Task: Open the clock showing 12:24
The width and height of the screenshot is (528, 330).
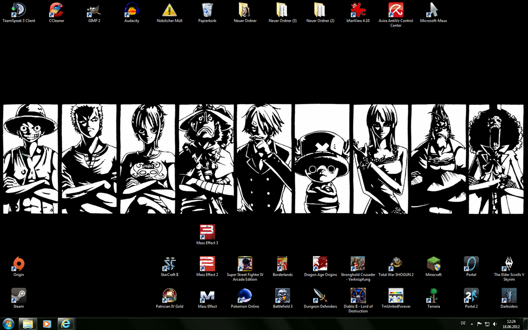Action: point(511,323)
